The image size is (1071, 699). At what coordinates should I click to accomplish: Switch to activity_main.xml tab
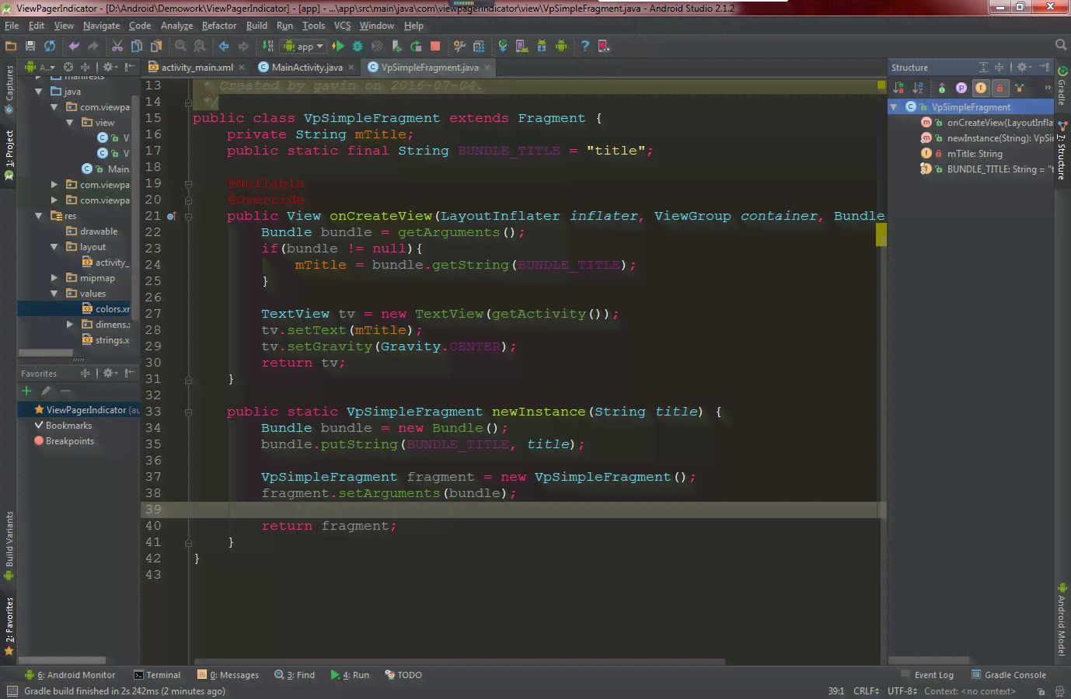[x=196, y=68]
